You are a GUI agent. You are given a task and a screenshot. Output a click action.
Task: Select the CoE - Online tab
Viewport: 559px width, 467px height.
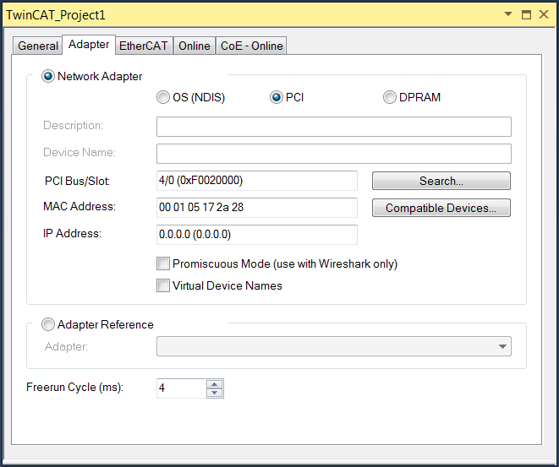(x=251, y=46)
